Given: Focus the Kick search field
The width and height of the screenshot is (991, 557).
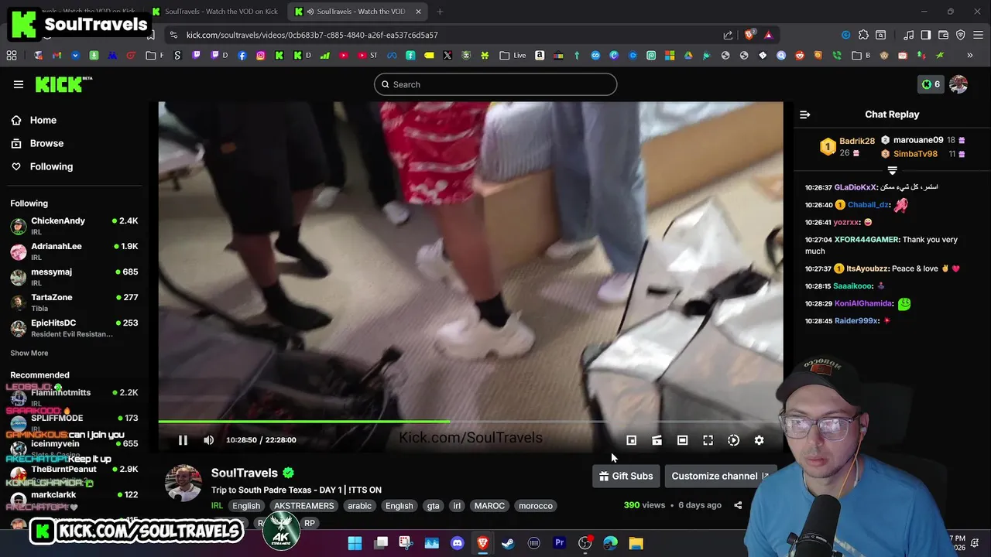Looking at the screenshot, I should point(495,84).
